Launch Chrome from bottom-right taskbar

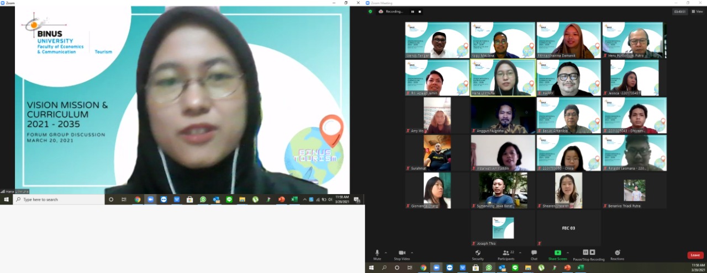[x=423, y=267]
